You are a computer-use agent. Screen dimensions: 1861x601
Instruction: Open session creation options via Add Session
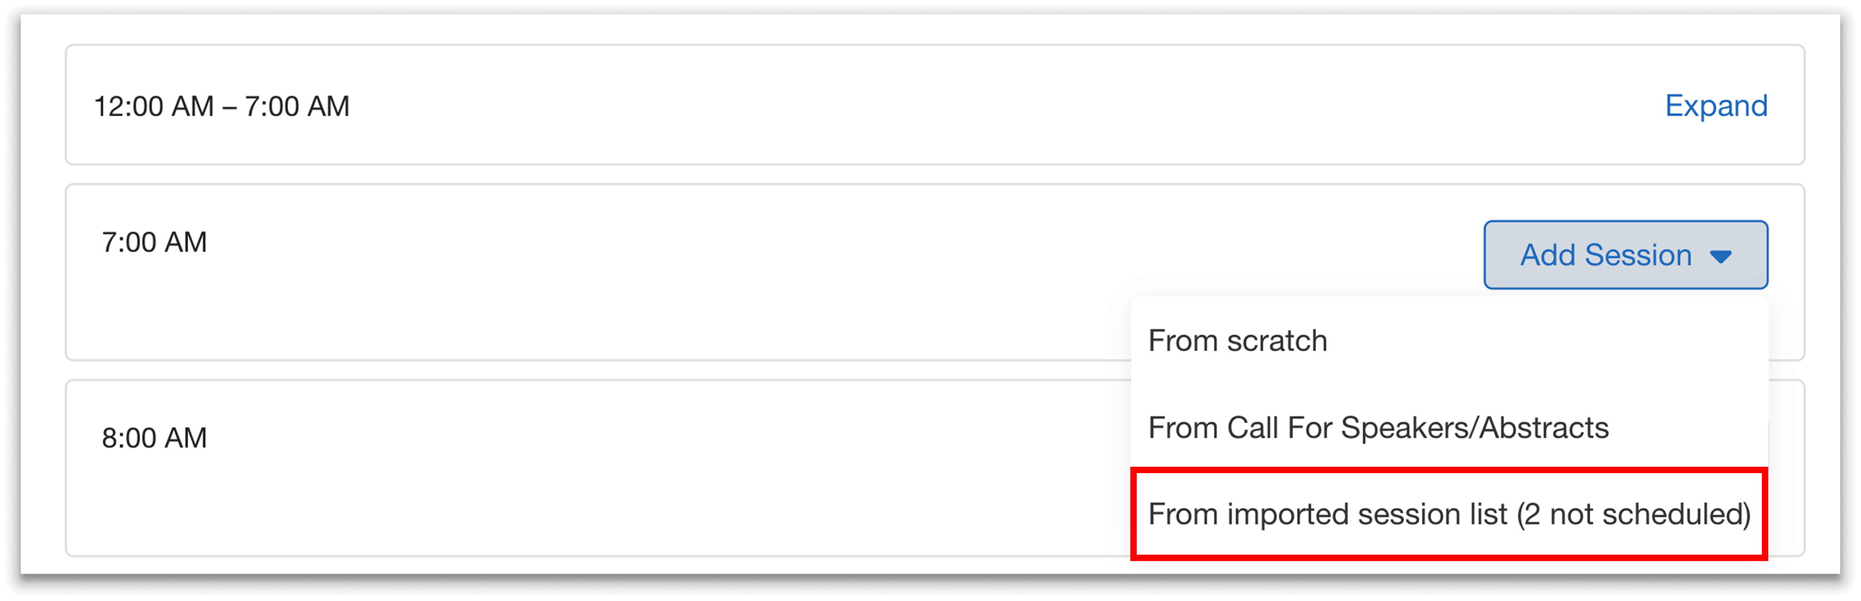pyautogui.click(x=1625, y=255)
